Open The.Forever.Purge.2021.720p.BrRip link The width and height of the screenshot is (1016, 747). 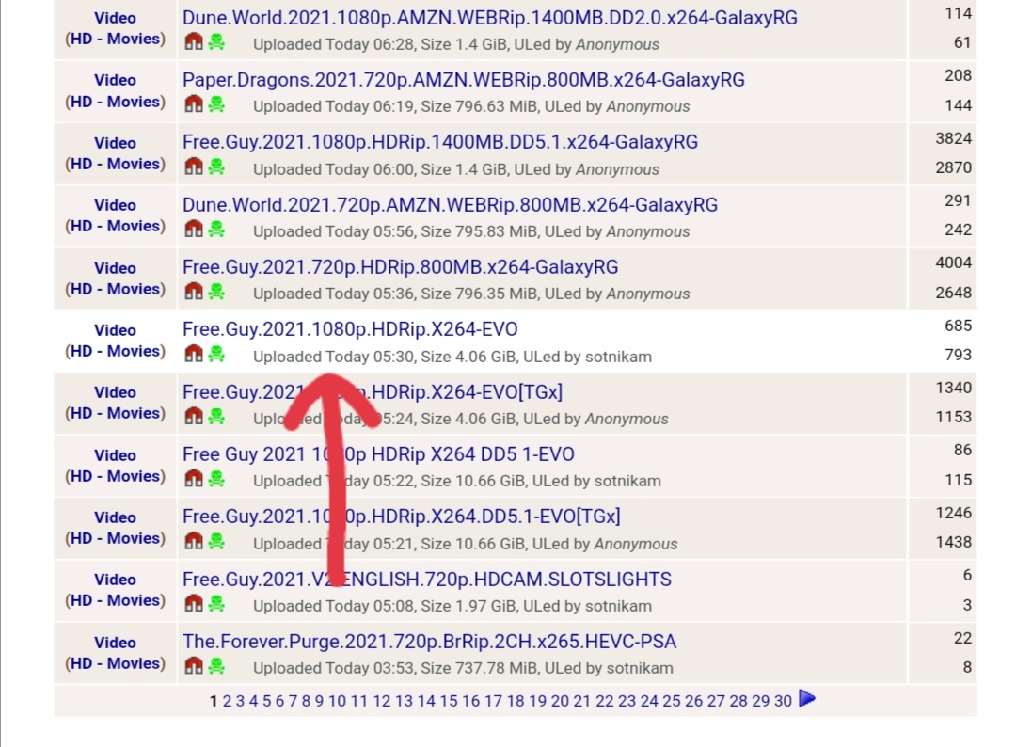pos(430,642)
